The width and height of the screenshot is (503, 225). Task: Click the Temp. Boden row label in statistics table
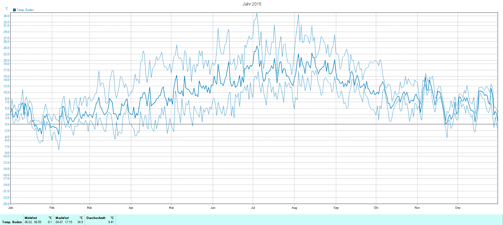click(12, 222)
